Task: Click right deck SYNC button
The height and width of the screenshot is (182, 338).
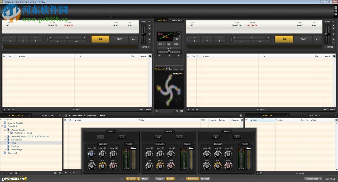Action: pyautogui.click(x=330, y=47)
